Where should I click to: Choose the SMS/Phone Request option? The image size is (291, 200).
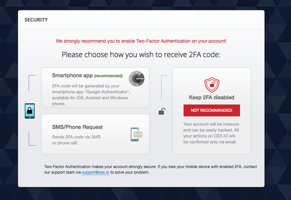click(95, 134)
